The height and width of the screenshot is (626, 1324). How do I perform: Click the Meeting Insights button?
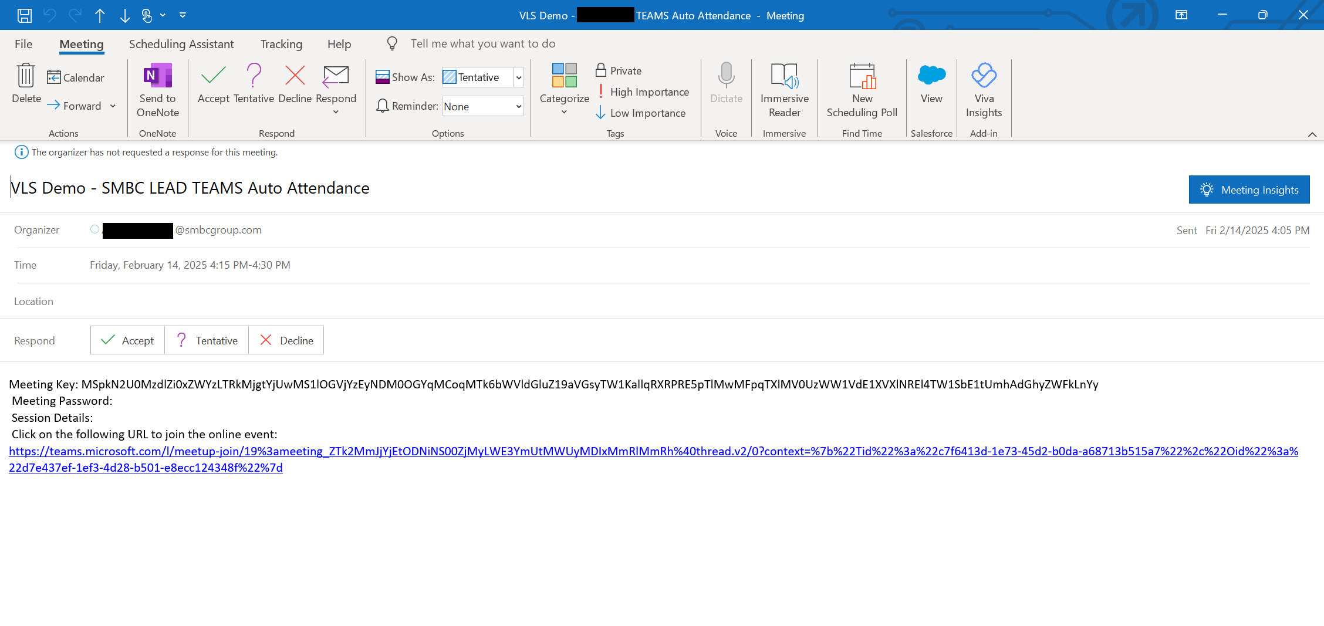1249,190
